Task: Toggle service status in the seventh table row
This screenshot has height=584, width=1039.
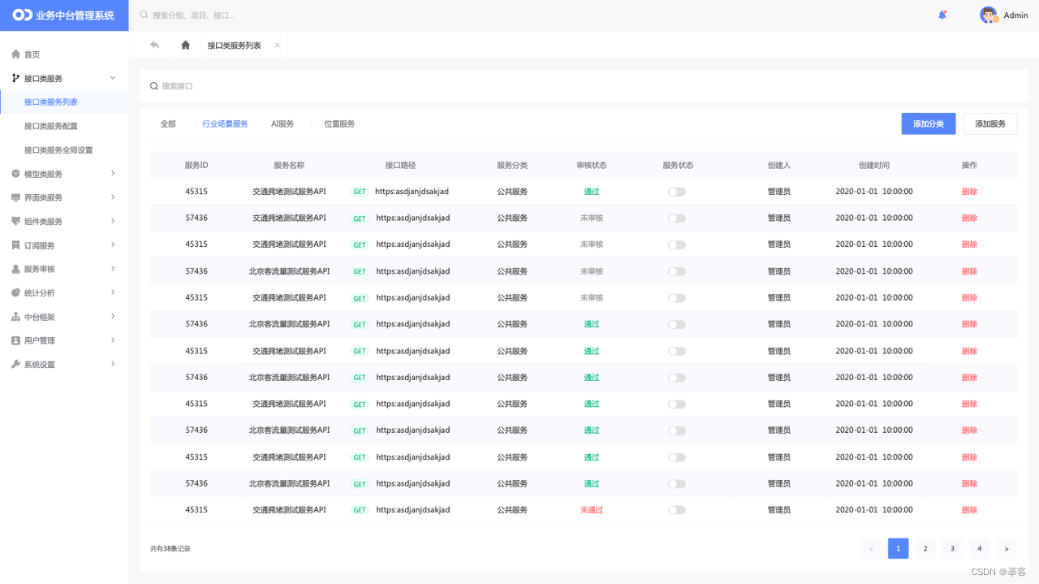Action: pyautogui.click(x=677, y=351)
